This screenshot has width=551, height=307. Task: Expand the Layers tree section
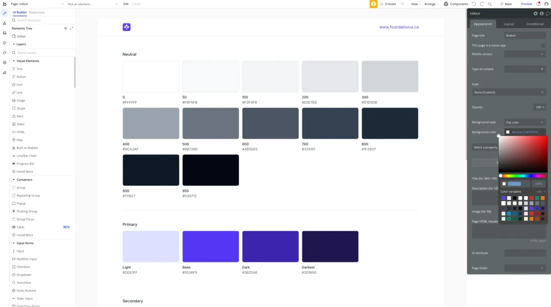pos(13,44)
